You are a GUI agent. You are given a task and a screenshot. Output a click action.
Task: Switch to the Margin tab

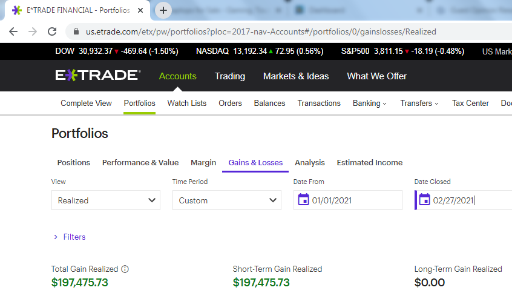(x=203, y=163)
